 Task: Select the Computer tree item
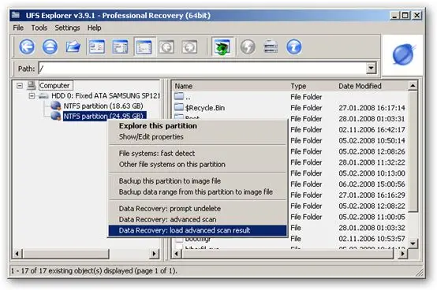55,85
